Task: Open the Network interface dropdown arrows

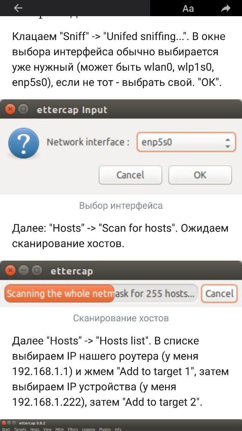Action: (x=228, y=143)
